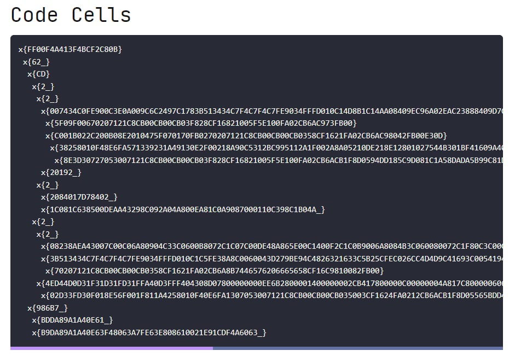Select line starting x{38258010F48E6FA5

276,148
